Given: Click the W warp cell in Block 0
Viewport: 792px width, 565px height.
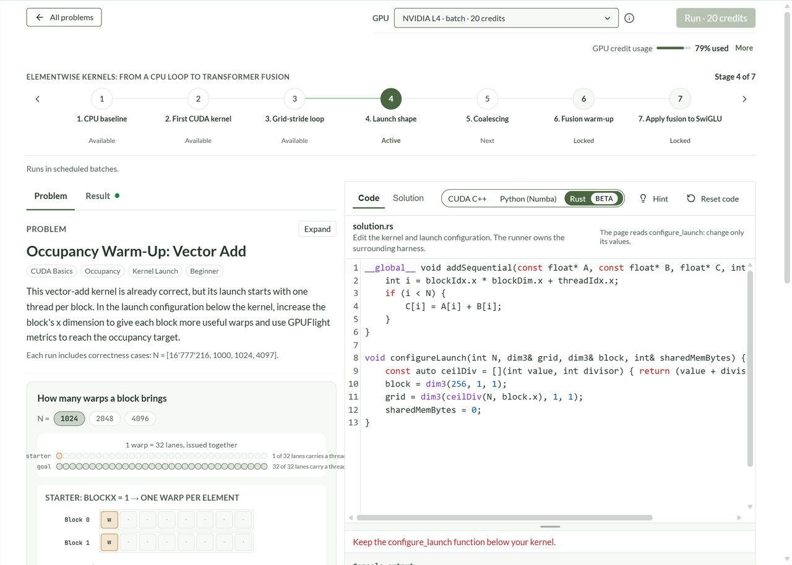Looking at the screenshot, I should [x=110, y=520].
